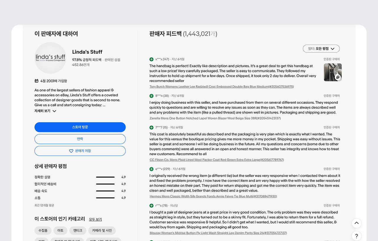
Task: Select the 수집품 category chip
Action: pyautogui.click(x=43, y=230)
